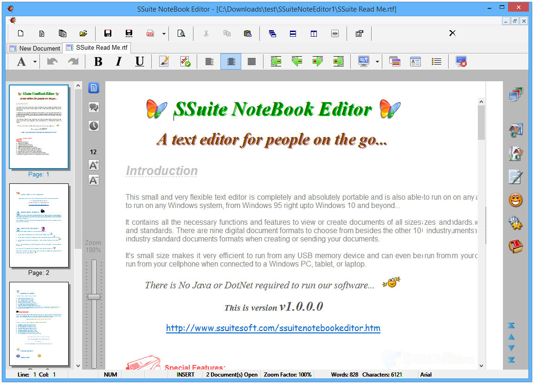Open the PDF export dropdown arrow
The height and width of the screenshot is (384, 534).
coord(164,34)
